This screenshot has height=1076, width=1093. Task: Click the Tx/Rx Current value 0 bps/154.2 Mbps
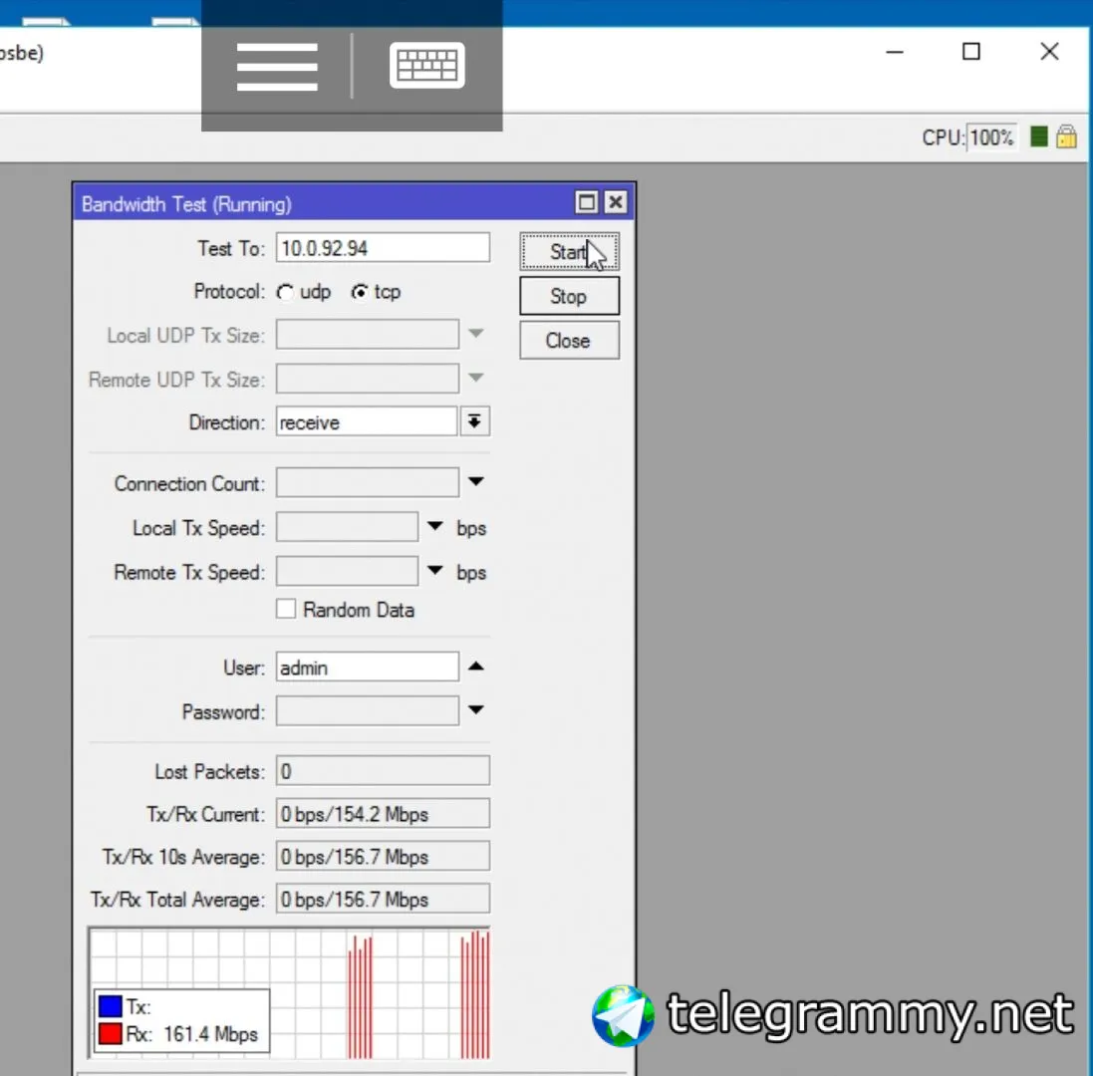pos(383,814)
